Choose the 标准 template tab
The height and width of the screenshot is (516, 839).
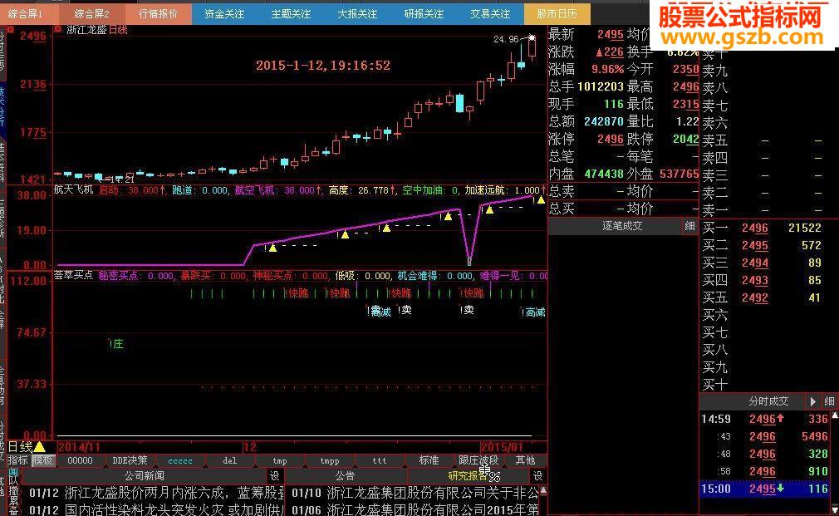tap(429, 460)
